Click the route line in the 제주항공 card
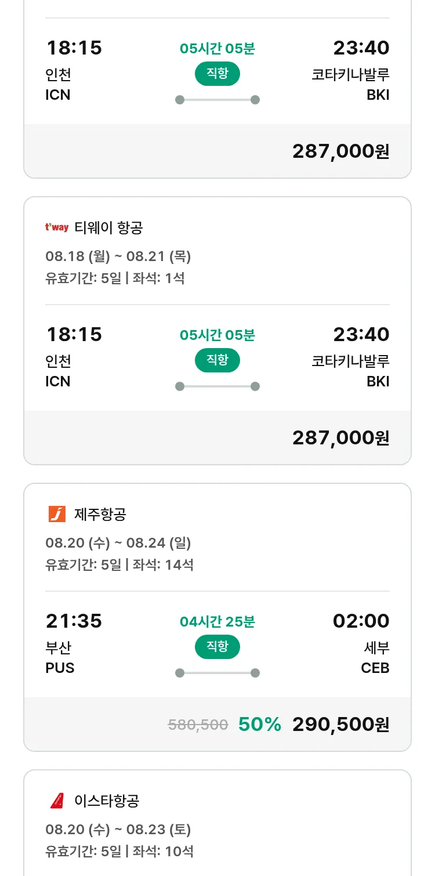 [x=217, y=673]
